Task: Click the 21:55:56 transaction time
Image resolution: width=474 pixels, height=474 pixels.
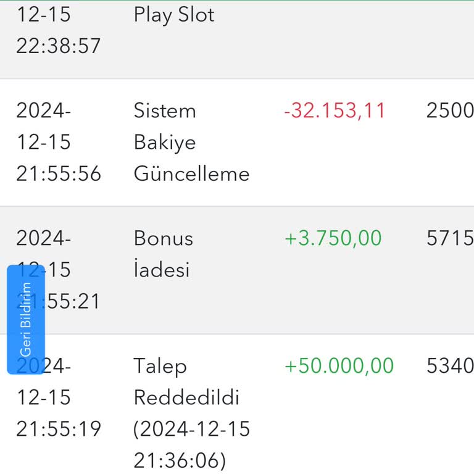Action: (x=59, y=174)
